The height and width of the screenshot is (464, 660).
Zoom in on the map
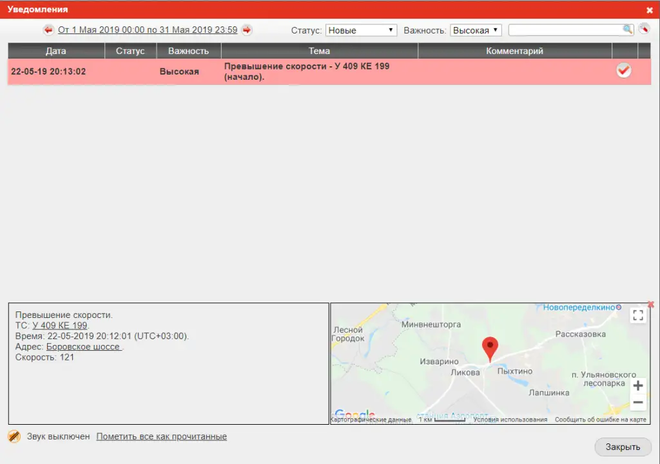[x=637, y=386]
